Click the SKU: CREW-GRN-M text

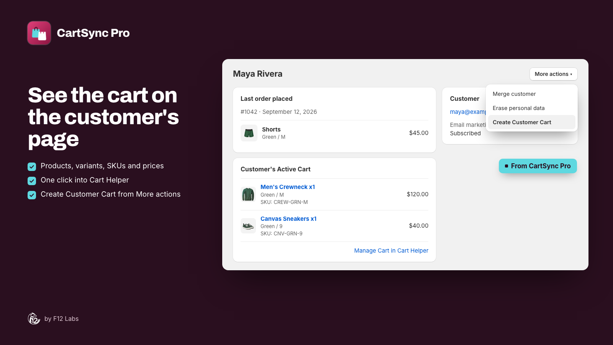click(284, 202)
